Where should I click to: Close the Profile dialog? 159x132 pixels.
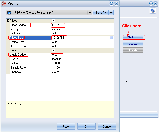pyautogui.click(x=116, y=4)
